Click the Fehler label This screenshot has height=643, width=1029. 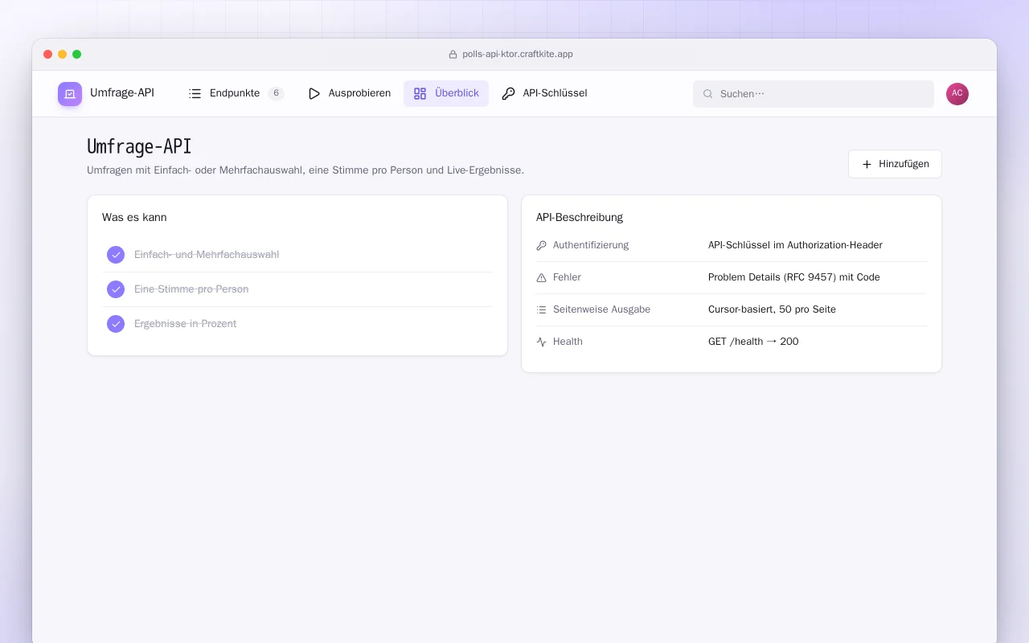point(567,277)
